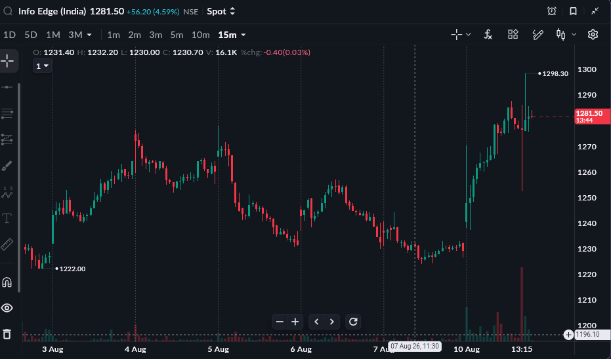
Task: Toggle the magnet snap mode
Action: pyautogui.click(x=7, y=282)
